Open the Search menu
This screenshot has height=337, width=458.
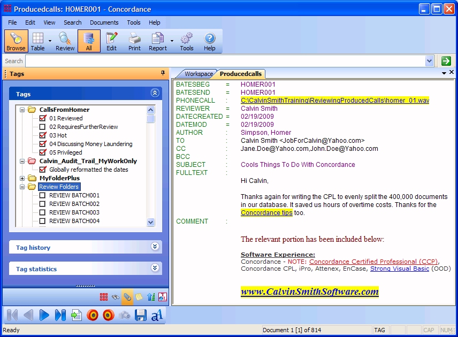(73, 22)
